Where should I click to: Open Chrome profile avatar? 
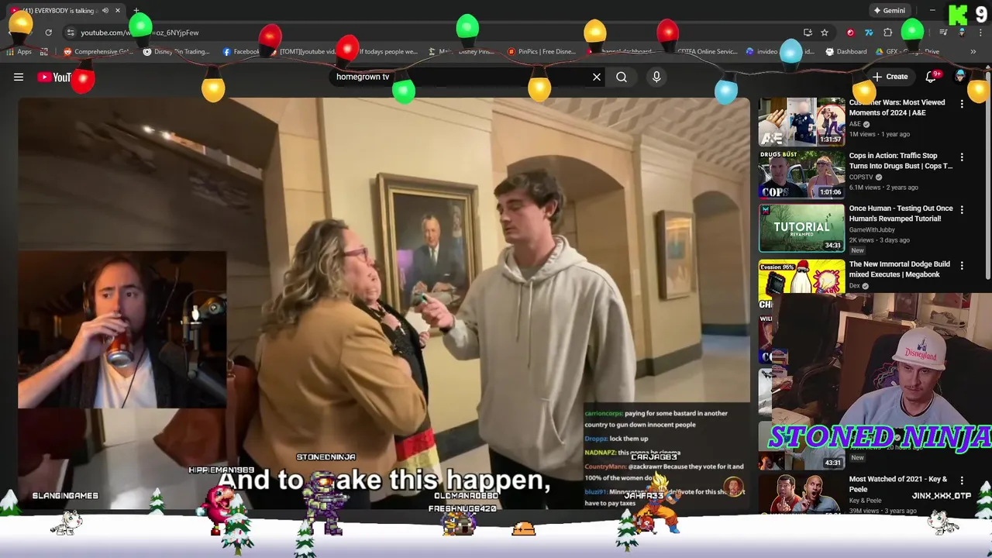[962, 33]
